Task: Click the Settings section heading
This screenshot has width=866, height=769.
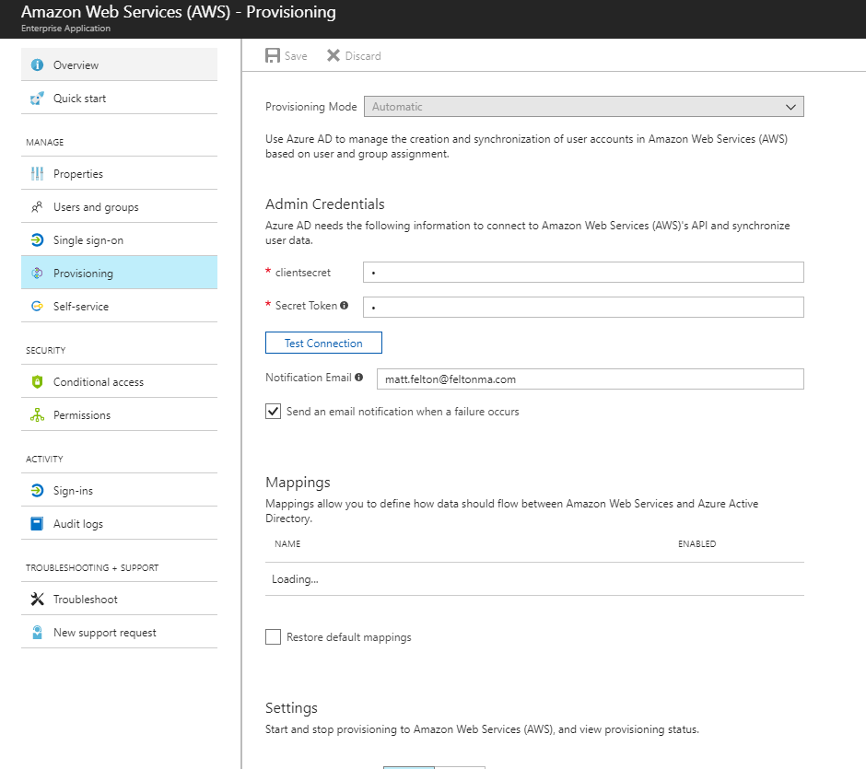Action: click(x=292, y=708)
